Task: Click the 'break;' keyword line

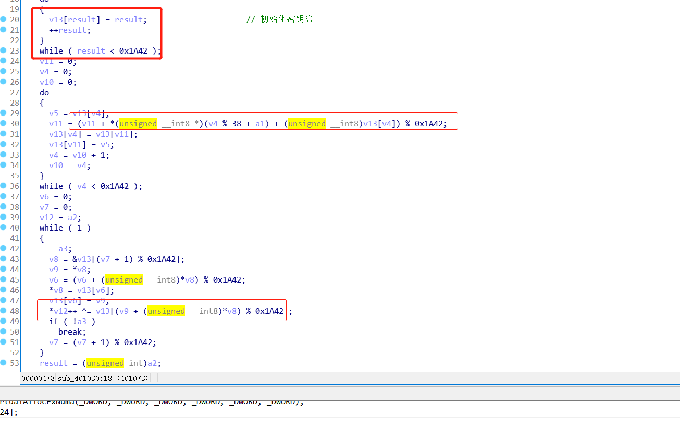Action: click(x=72, y=332)
